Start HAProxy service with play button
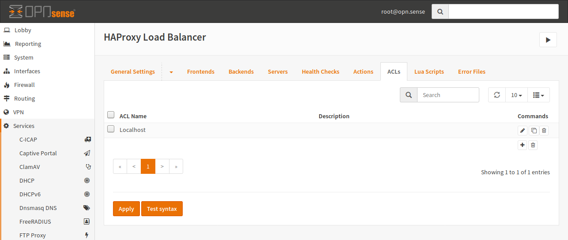568x240 pixels. pyautogui.click(x=548, y=40)
